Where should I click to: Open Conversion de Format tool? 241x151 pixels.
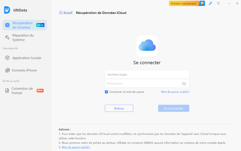[x=22, y=91]
